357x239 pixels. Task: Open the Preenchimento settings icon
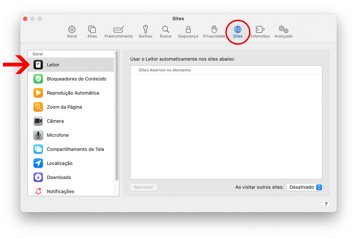119,31
